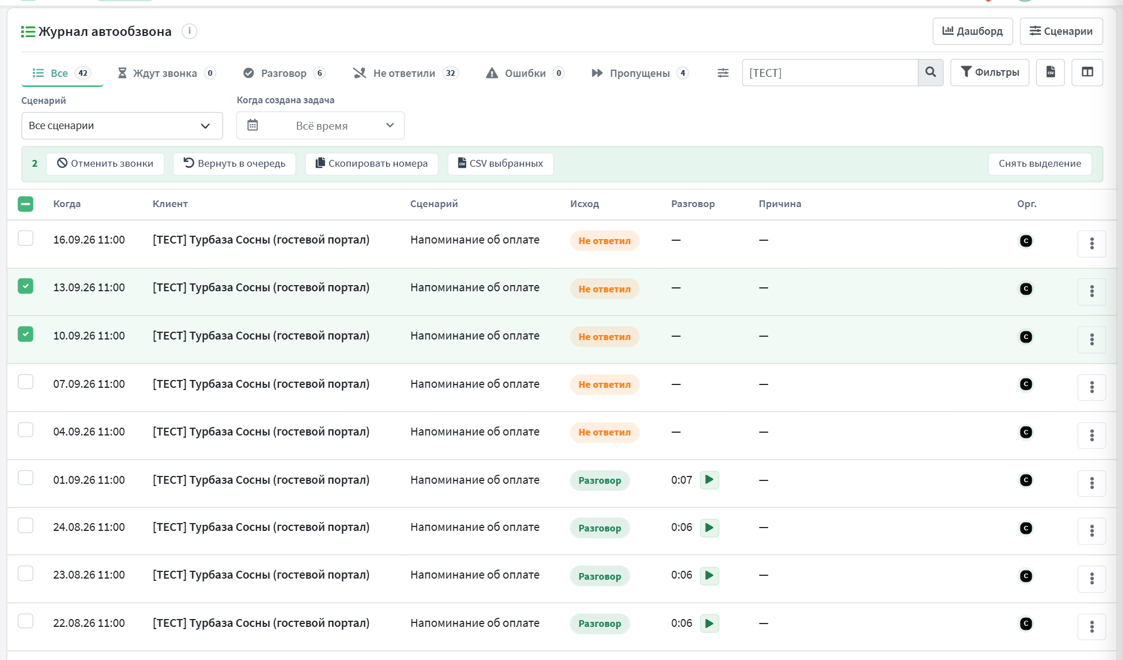Click the organization icon in the 04.09.26 row
Image resolution: width=1123 pixels, height=660 pixels.
tap(1026, 432)
